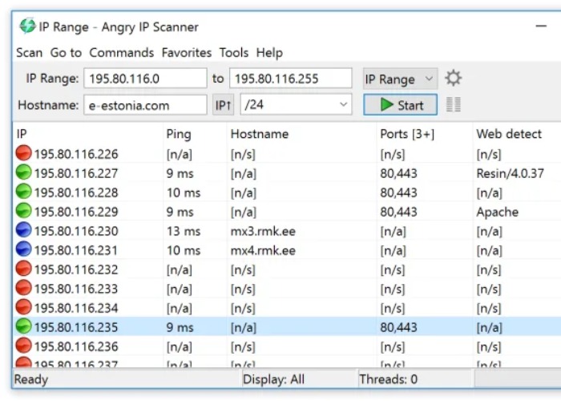Click the start IP field 195.80.116.0

pyautogui.click(x=145, y=79)
